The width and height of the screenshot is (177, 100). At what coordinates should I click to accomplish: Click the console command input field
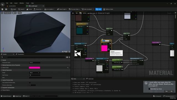44,96
